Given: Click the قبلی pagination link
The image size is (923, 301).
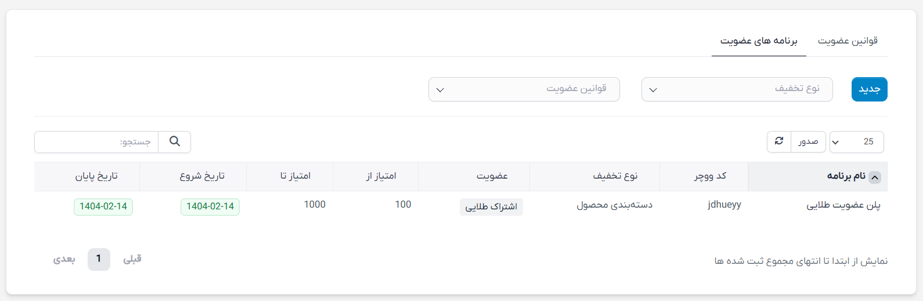Looking at the screenshot, I should tap(132, 259).
